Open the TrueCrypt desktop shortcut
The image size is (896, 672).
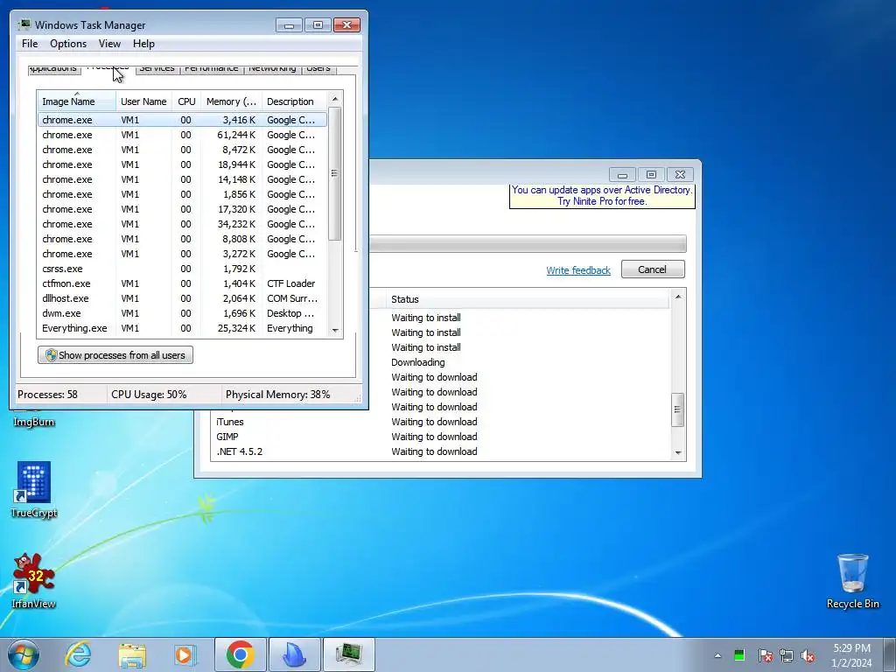point(34,490)
